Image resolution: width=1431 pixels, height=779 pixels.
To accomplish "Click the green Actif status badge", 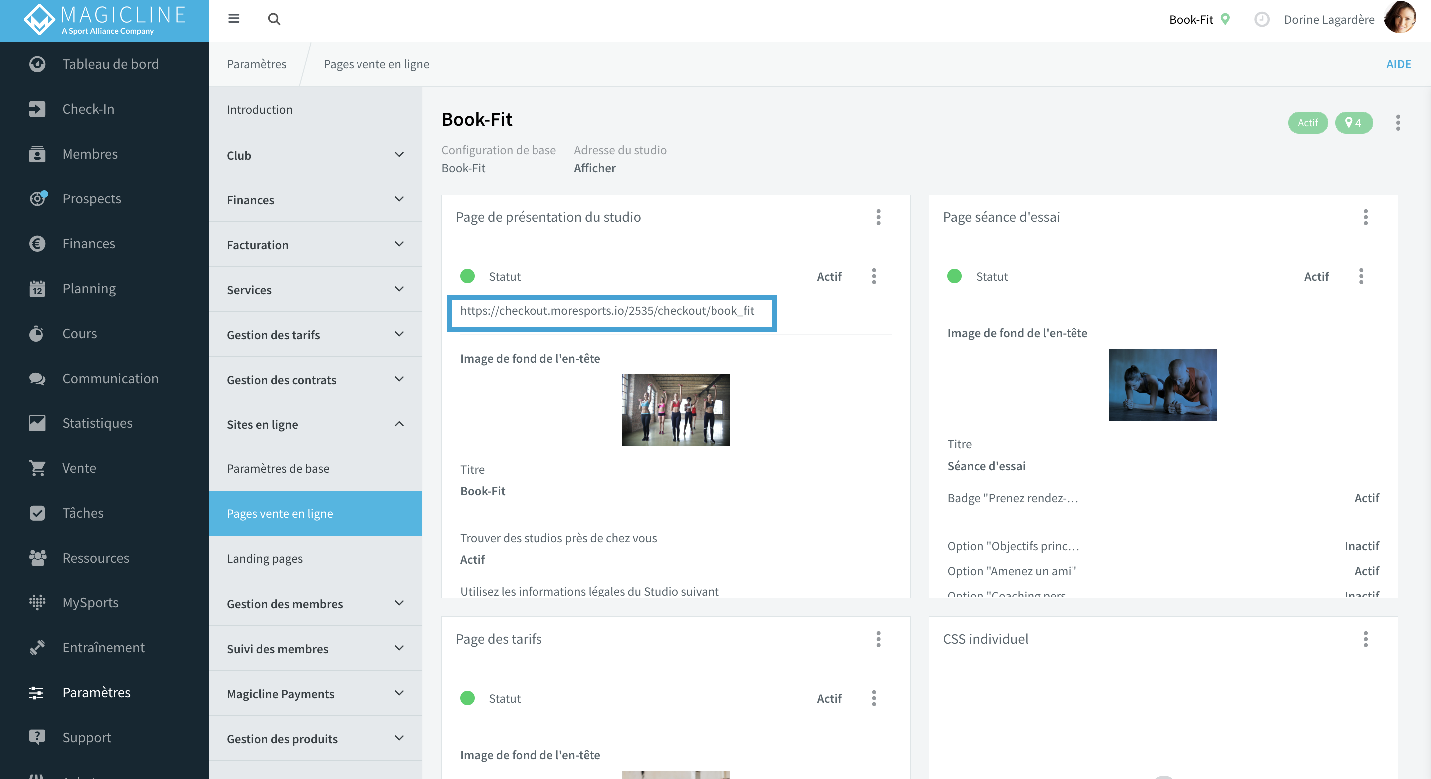I will (1308, 123).
